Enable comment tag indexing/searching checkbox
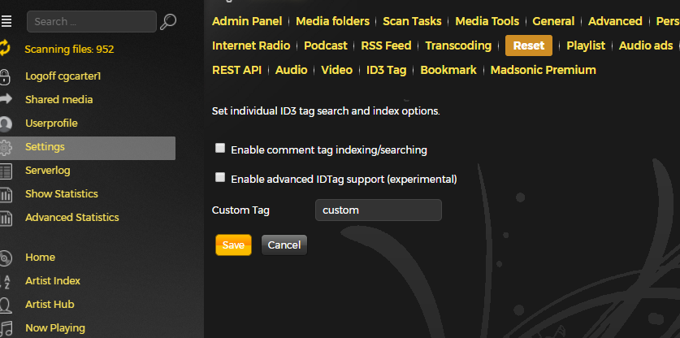This screenshot has height=338, width=680. coord(220,149)
